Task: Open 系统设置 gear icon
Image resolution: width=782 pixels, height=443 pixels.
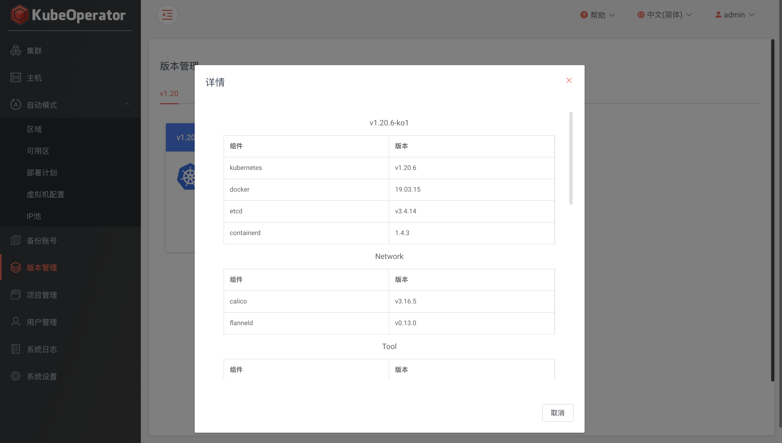Action: point(16,376)
